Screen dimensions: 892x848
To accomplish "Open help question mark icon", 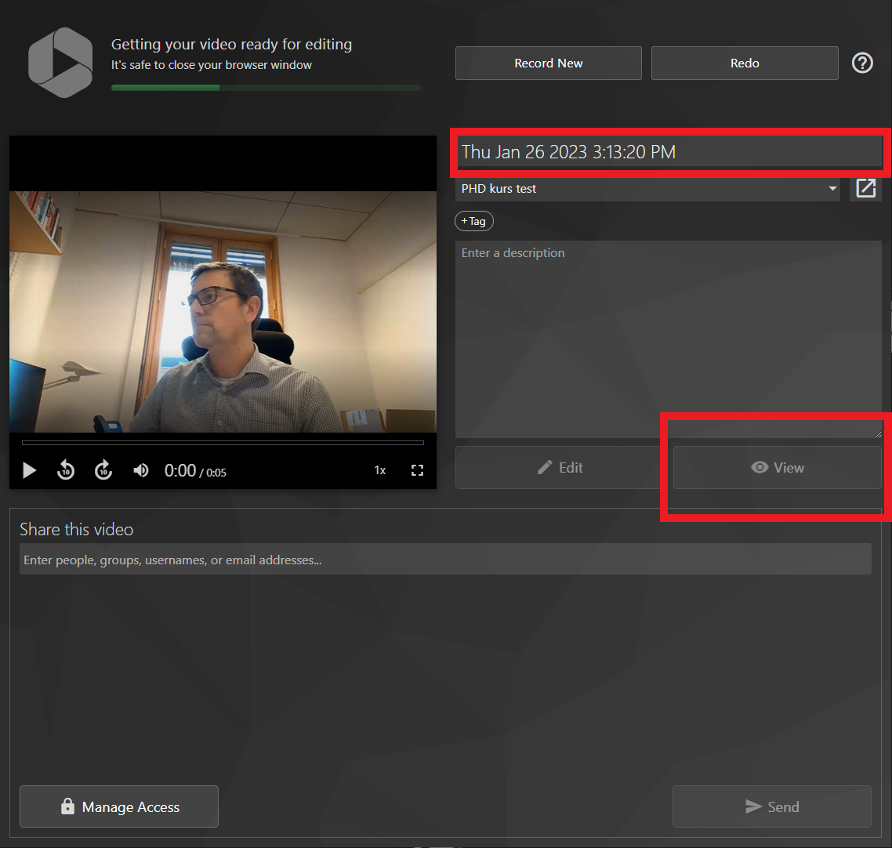I will 862,63.
